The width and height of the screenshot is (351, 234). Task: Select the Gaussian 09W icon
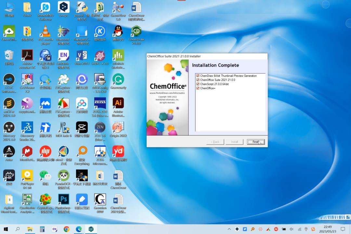click(100, 203)
